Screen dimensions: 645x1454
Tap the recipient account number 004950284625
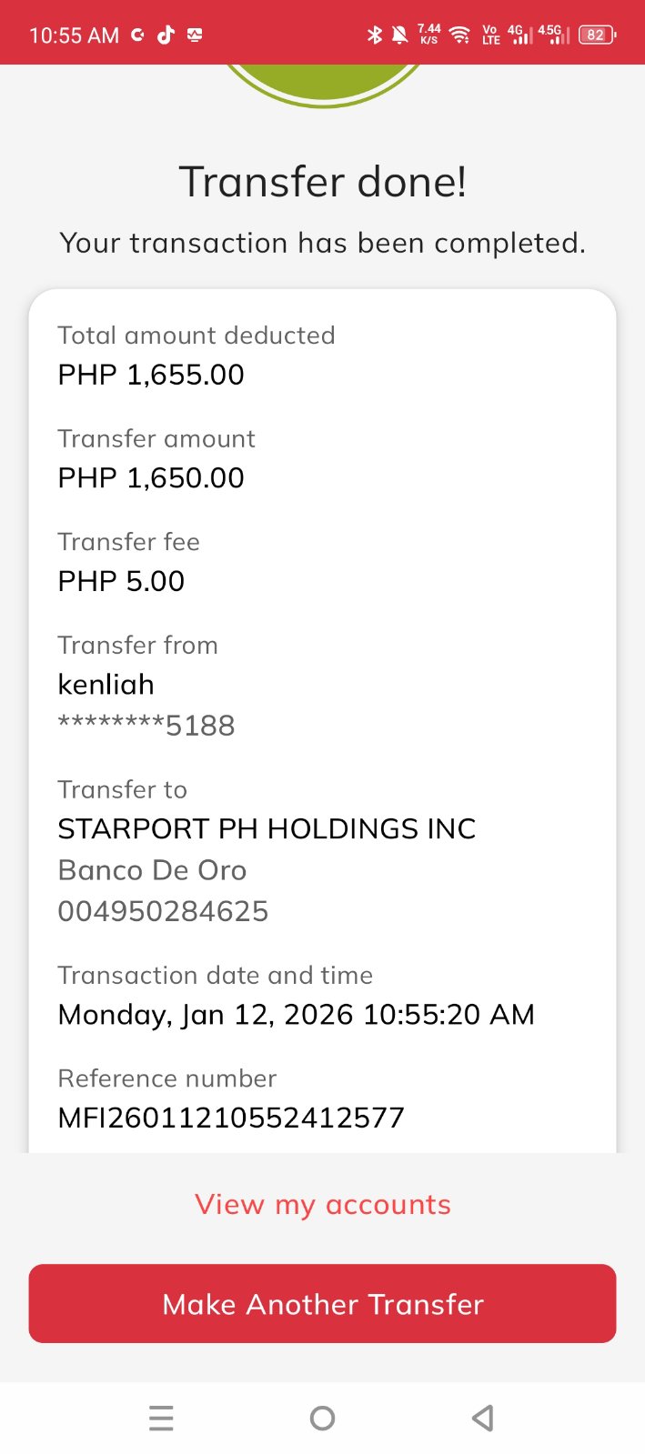tap(163, 911)
